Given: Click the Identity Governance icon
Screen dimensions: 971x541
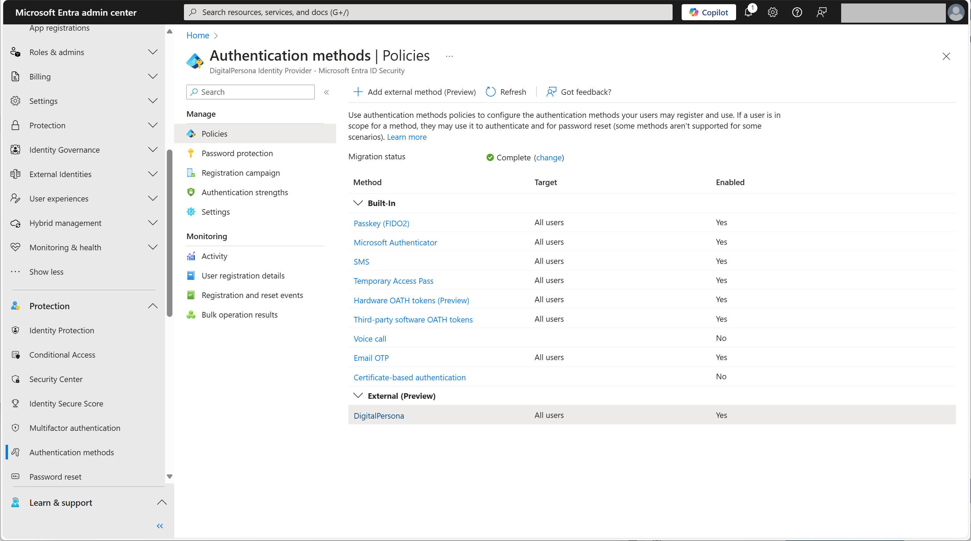Looking at the screenshot, I should tap(15, 150).
